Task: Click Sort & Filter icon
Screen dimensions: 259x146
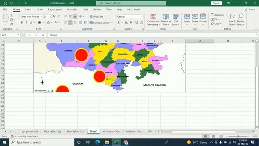Action: [x=232, y=17]
